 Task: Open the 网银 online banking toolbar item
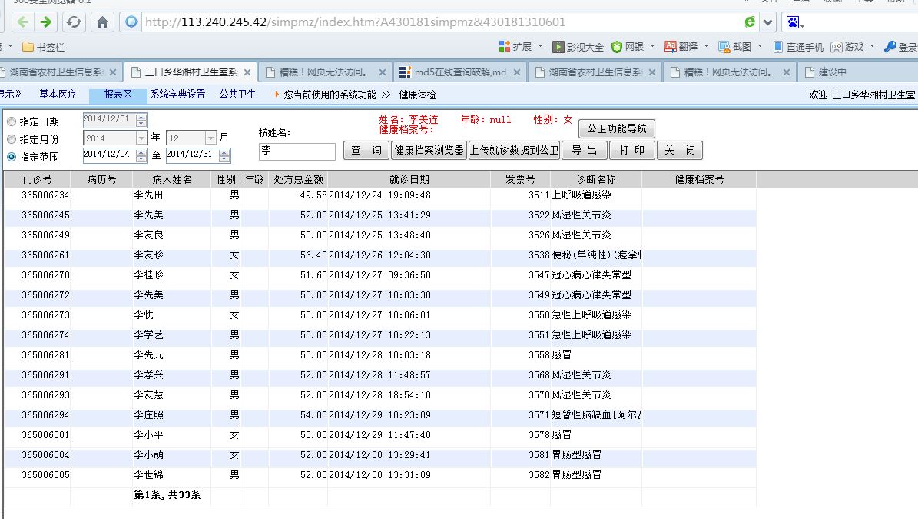[628, 46]
